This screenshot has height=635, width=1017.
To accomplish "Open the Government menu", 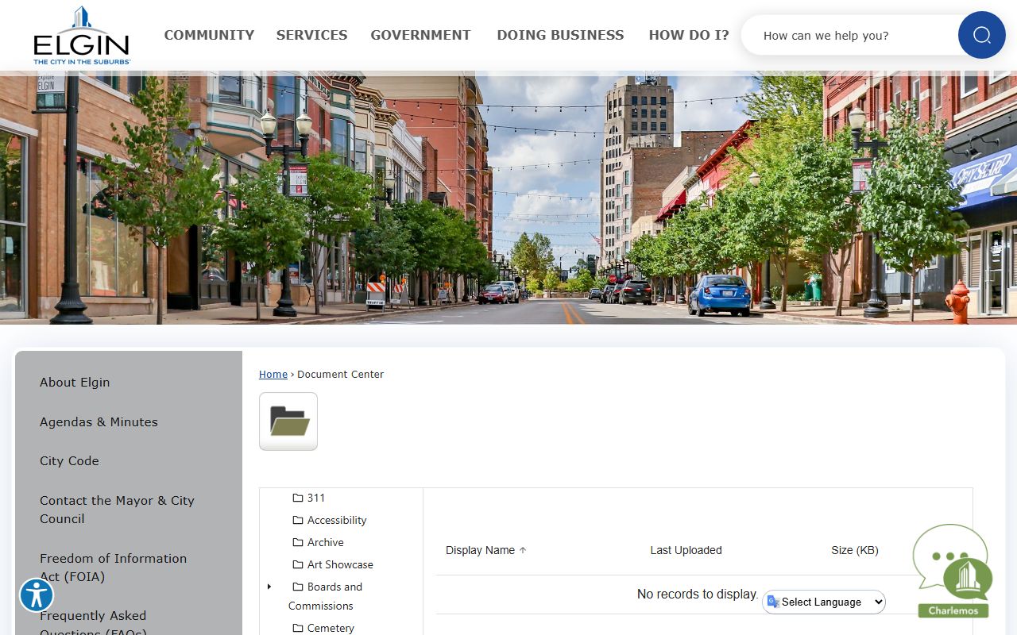I will pos(420,35).
